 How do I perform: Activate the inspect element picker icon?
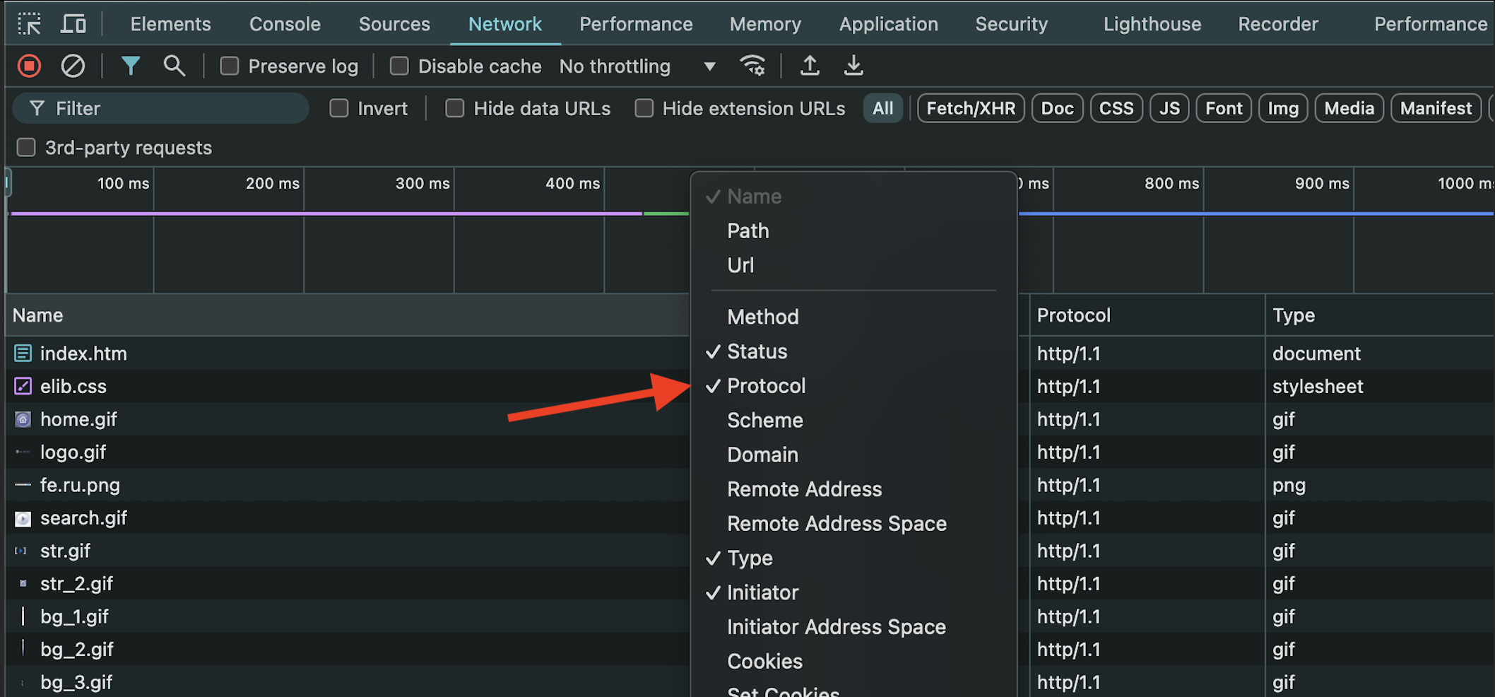[29, 23]
